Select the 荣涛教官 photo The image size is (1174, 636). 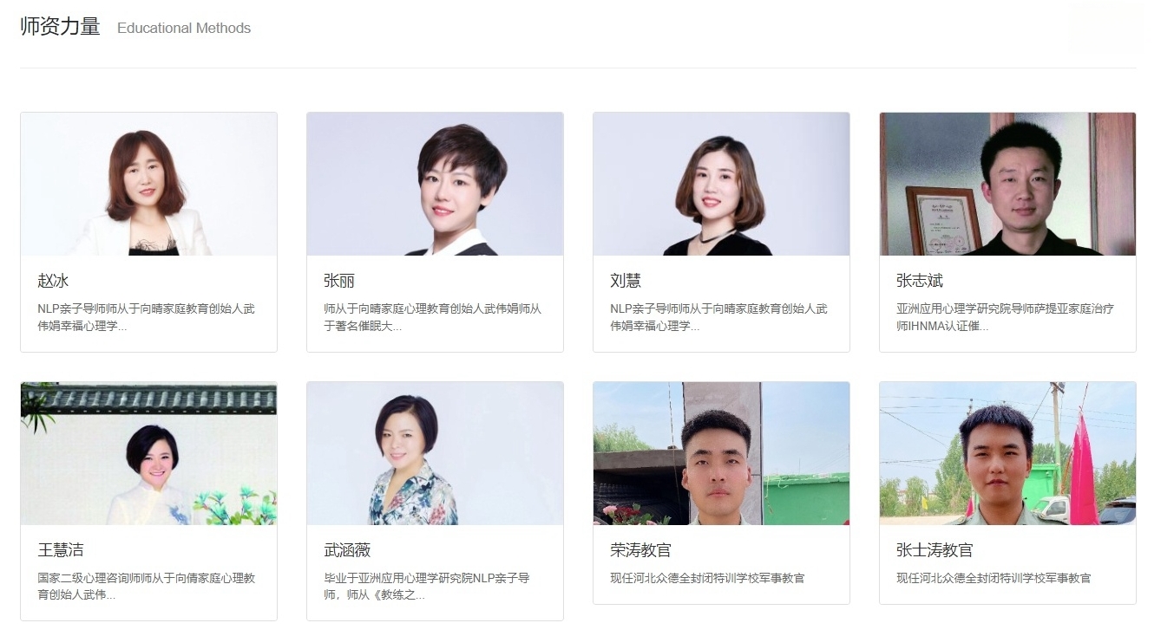click(721, 453)
